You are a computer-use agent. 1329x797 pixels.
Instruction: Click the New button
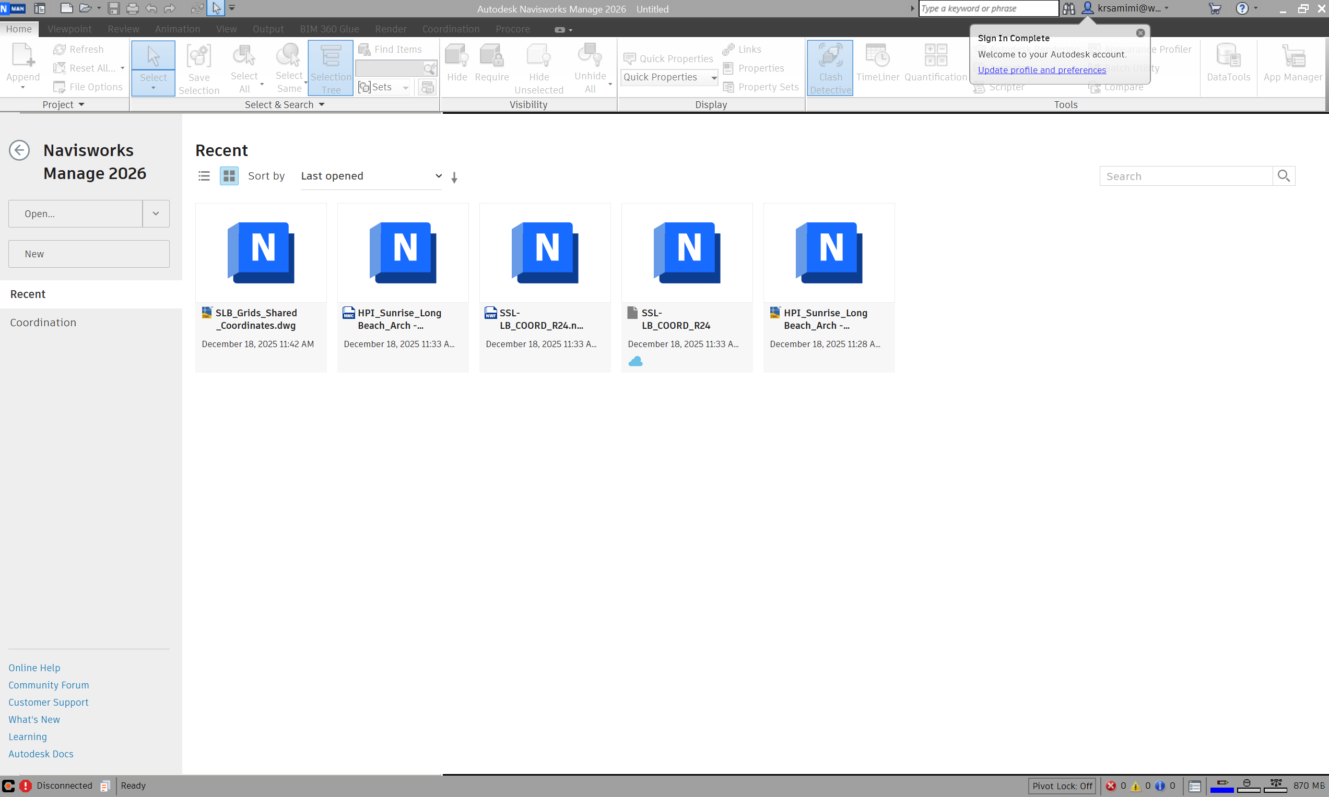[89, 254]
